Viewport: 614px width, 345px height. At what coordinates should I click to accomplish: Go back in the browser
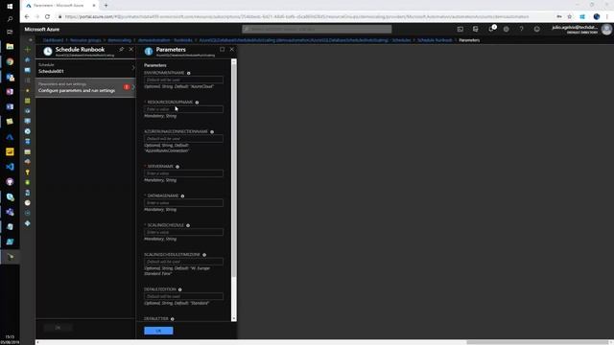[x=27, y=17]
